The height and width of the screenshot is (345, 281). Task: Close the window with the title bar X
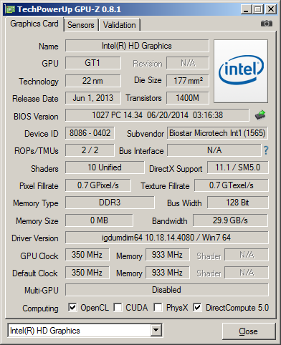[x=271, y=9]
